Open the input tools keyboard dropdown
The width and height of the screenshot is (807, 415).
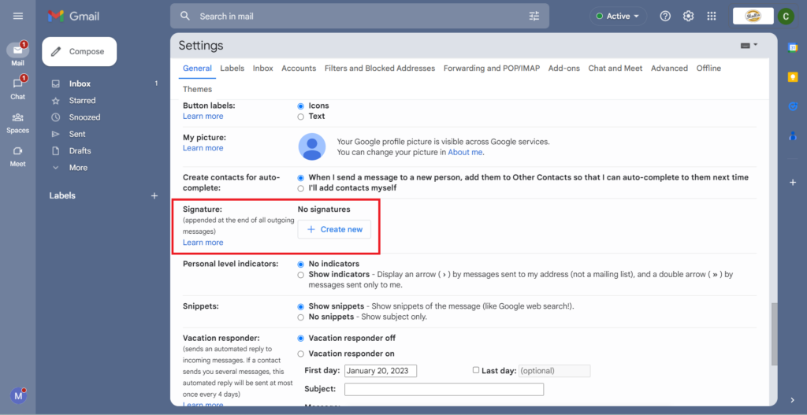(749, 46)
